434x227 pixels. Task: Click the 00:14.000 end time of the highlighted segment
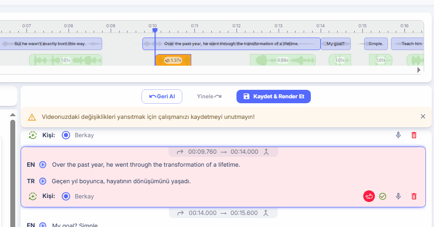(245, 151)
